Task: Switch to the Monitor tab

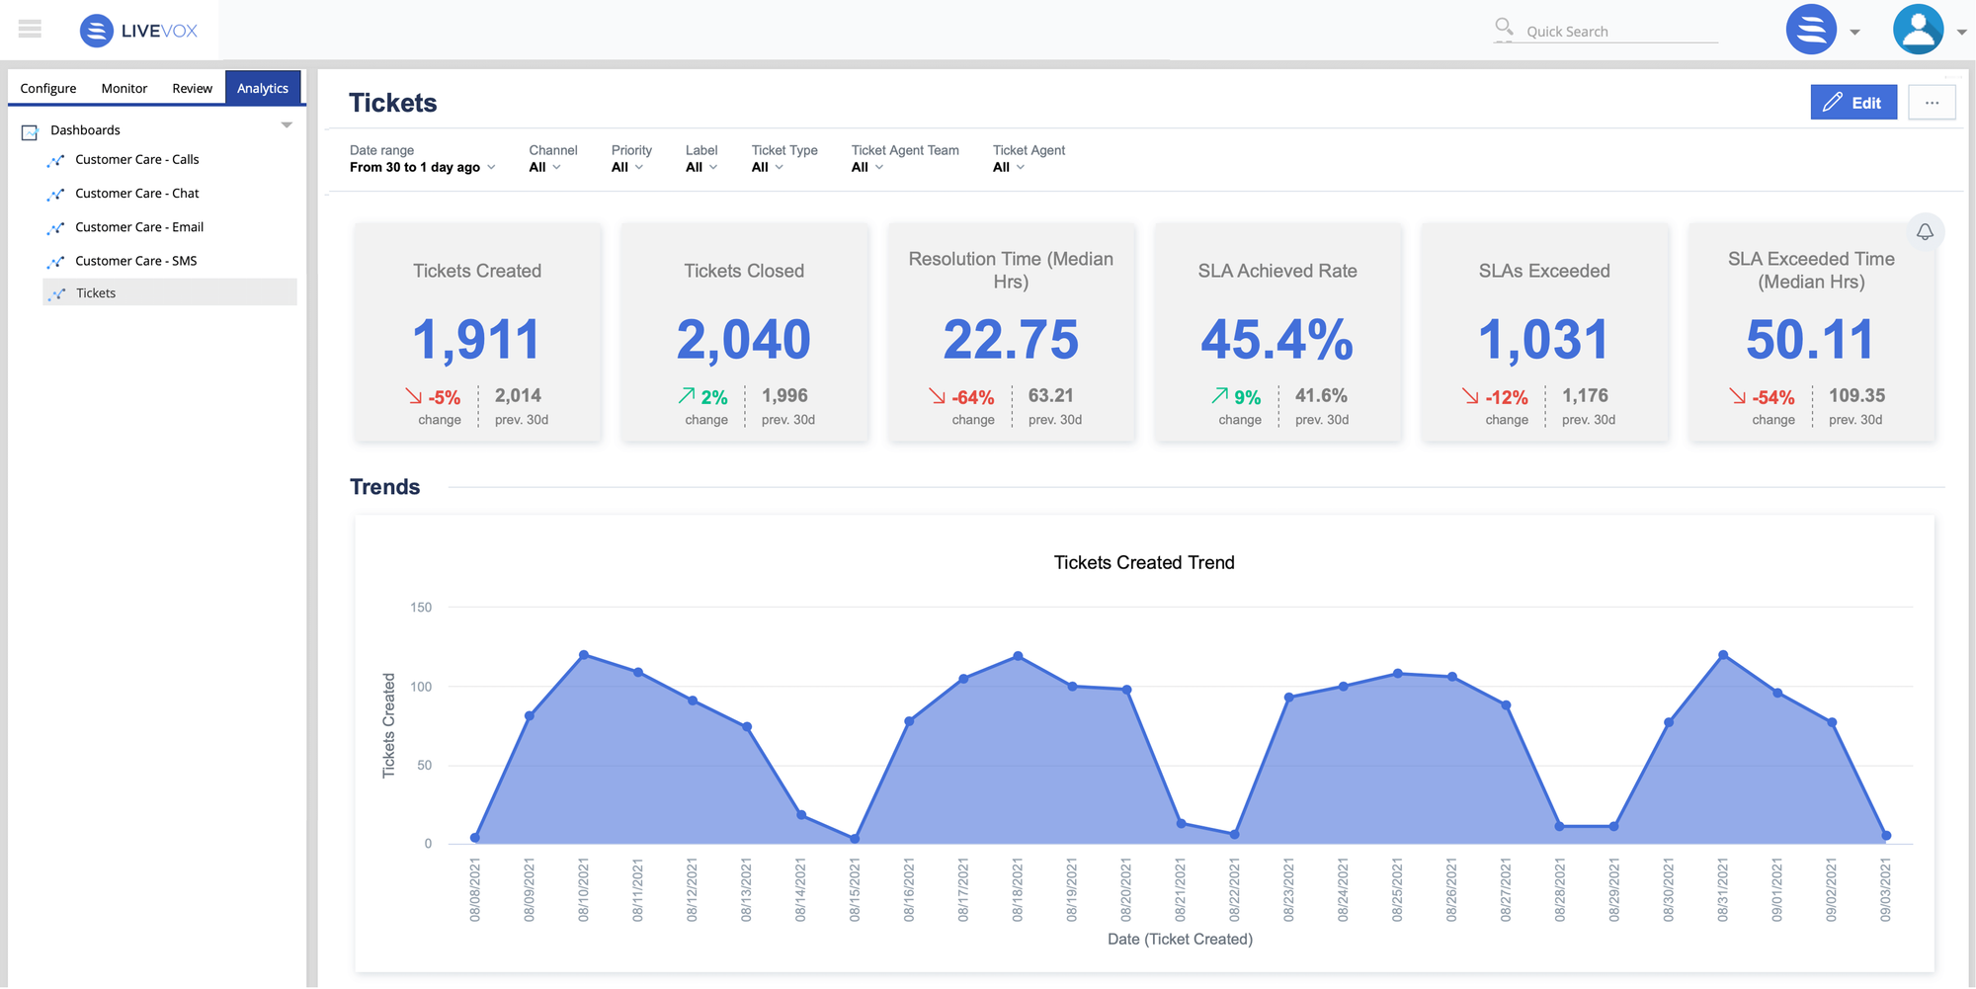Action: click(x=123, y=88)
